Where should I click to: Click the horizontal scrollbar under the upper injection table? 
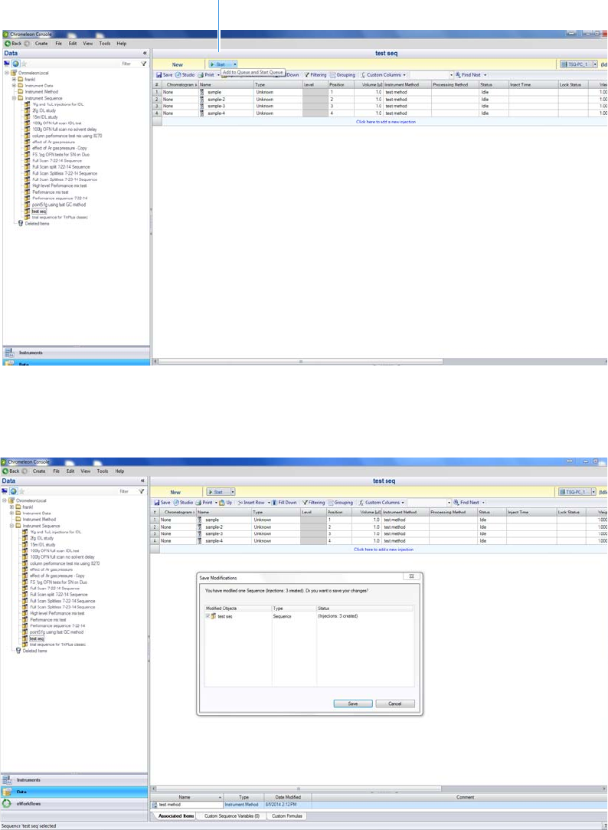(300, 362)
